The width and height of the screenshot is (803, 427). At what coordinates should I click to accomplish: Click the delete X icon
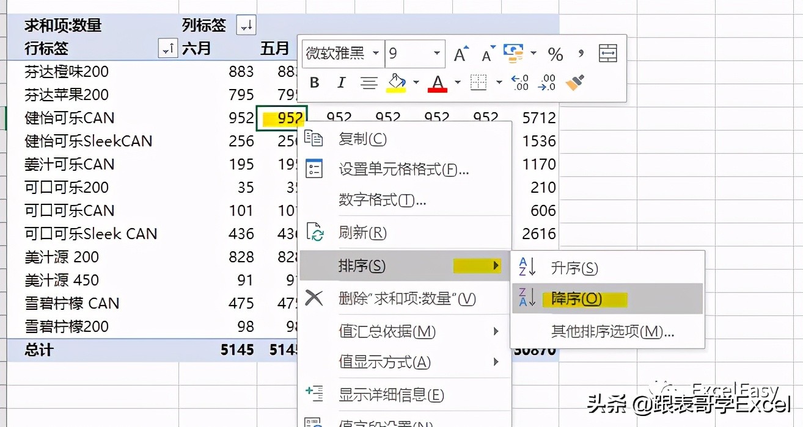pyautogui.click(x=314, y=298)
